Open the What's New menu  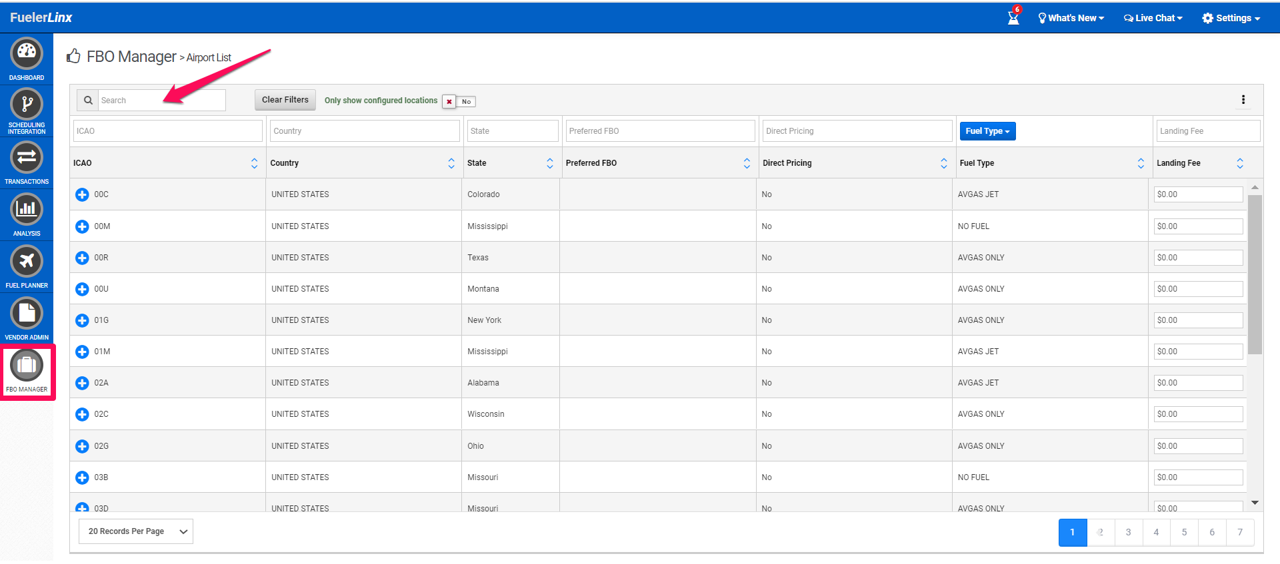click(1071, 18)
